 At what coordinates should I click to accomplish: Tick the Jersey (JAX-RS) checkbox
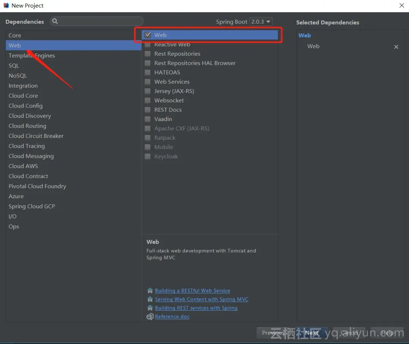click(148, 91)
